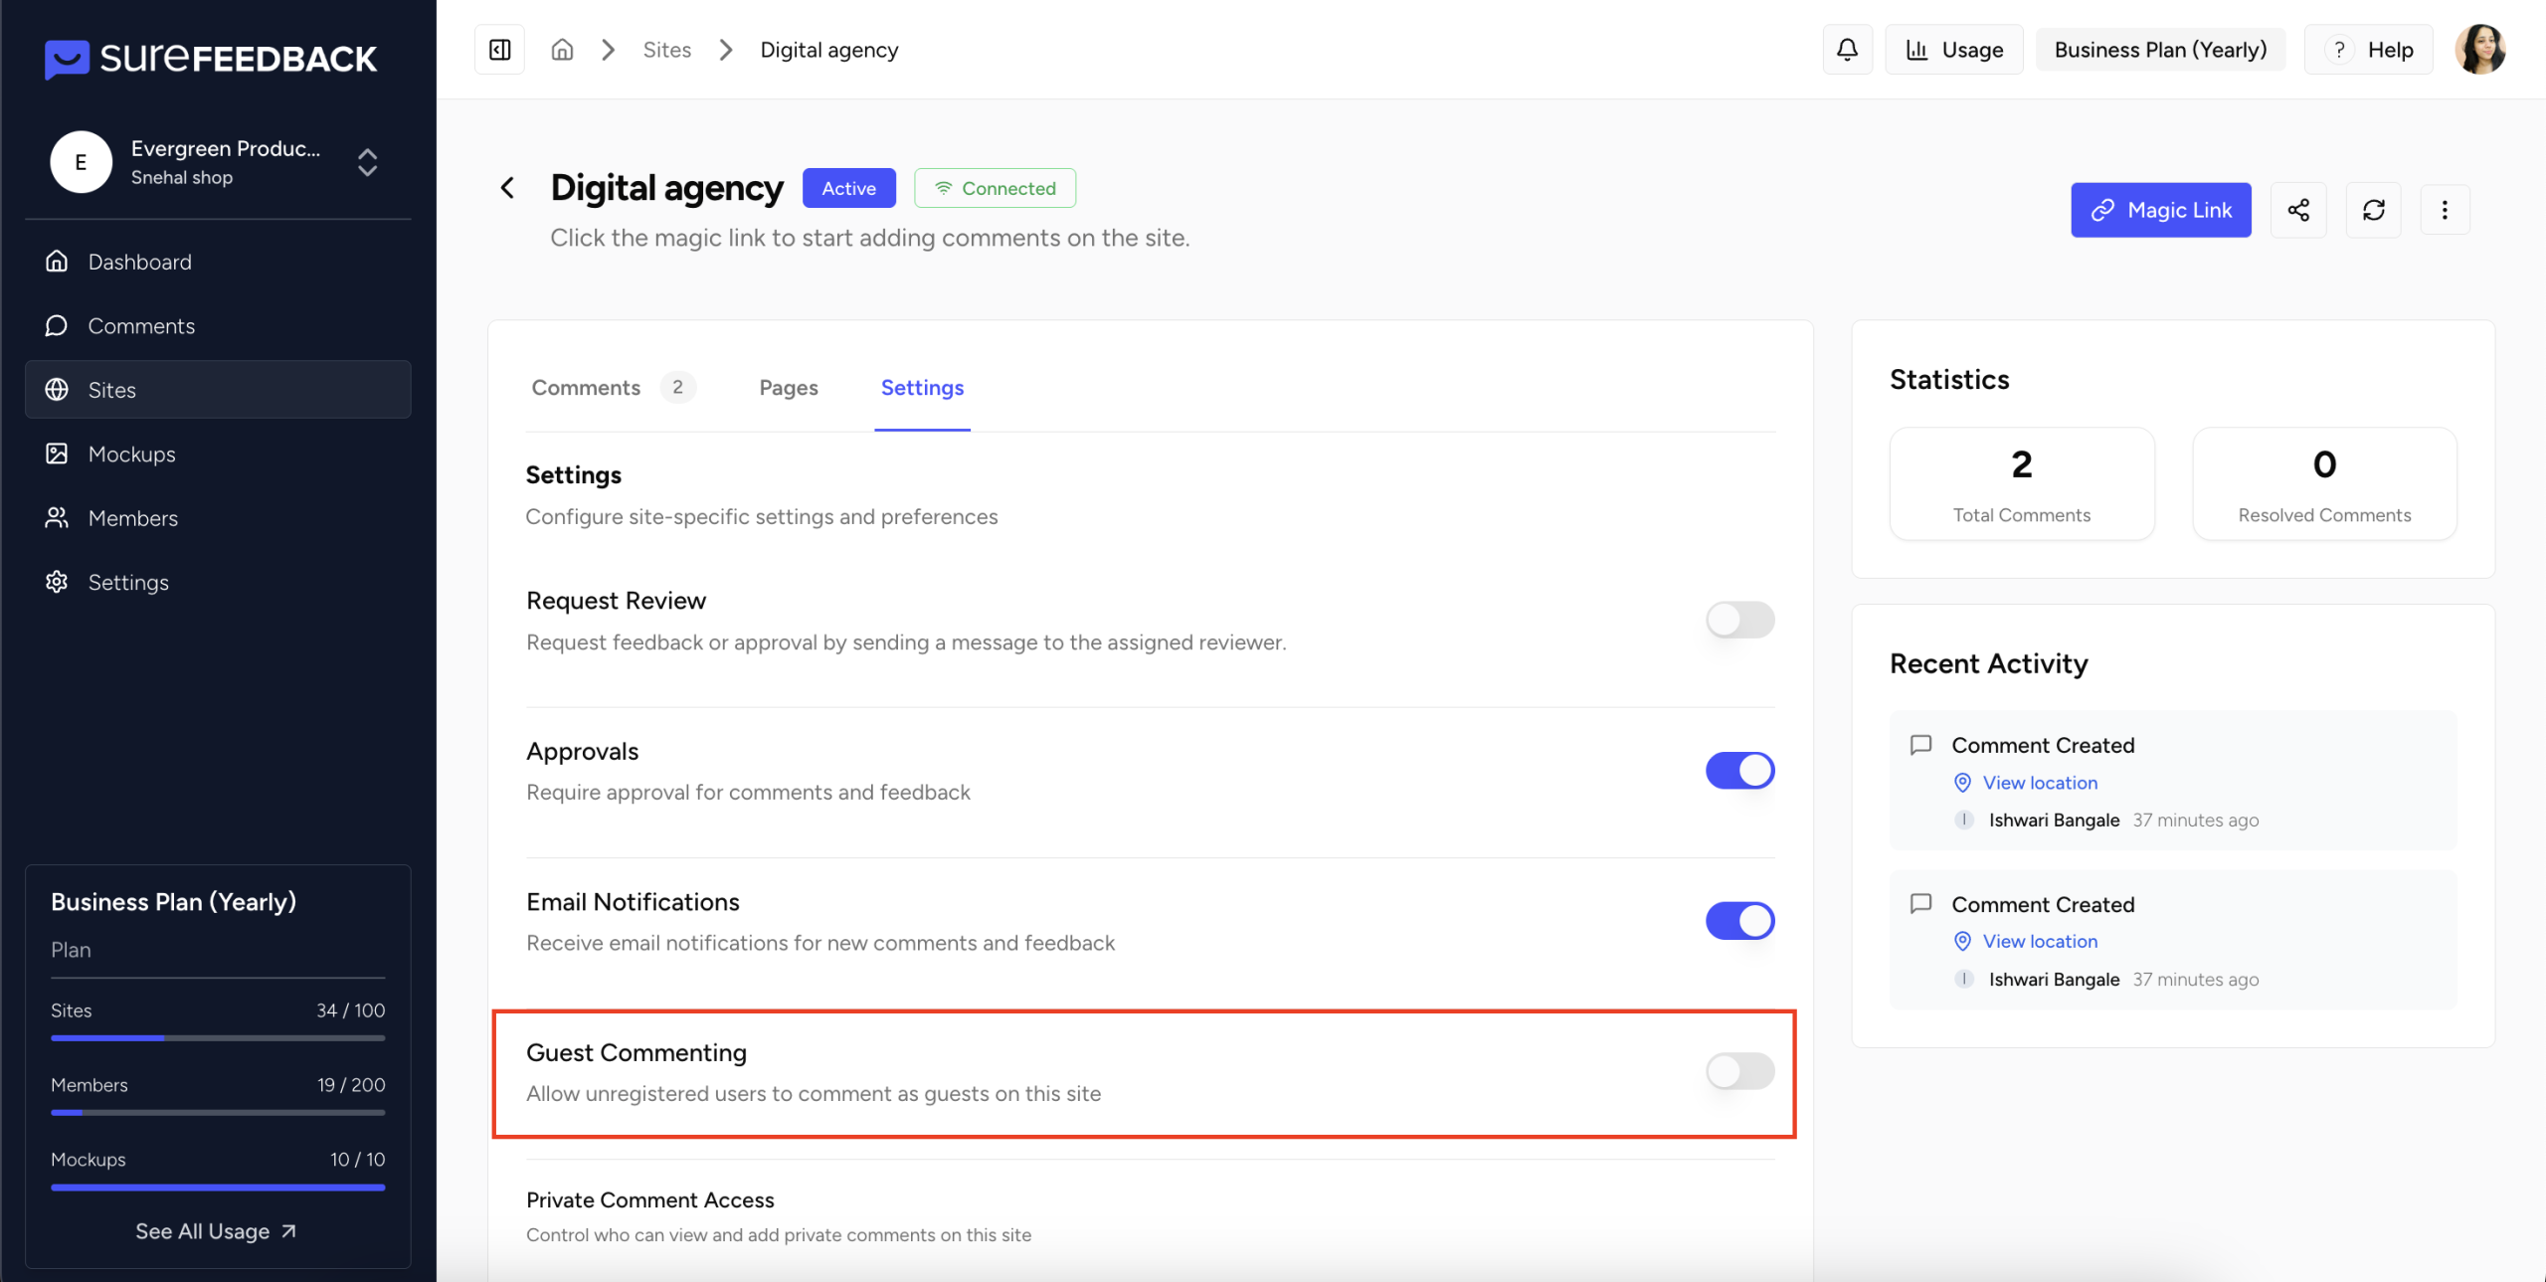Open the notifications bell
The image size is (2546, 1282).
[1847, 50]
